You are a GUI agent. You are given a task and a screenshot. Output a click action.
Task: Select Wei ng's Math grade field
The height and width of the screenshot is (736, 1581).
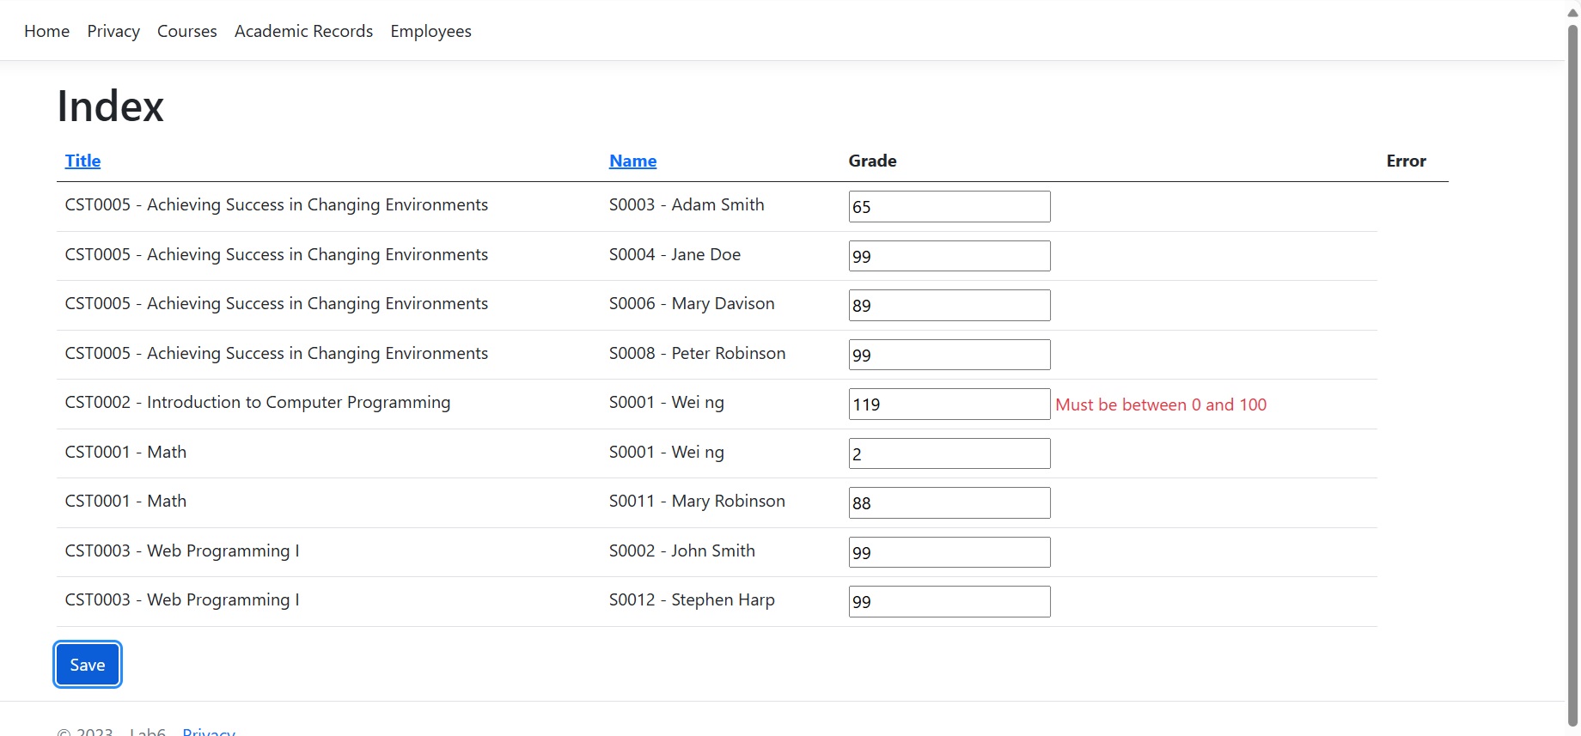tap(949, 453)
